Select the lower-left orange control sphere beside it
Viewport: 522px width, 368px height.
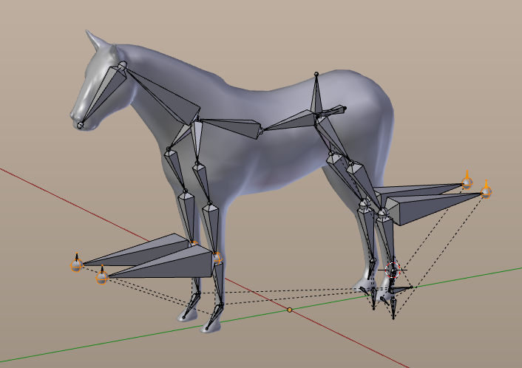[102, 277]
